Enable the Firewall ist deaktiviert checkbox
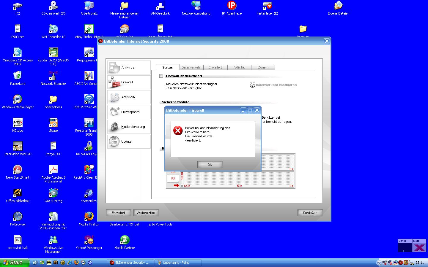This screenshot has width=428, height=267. [x=161, y=76]
